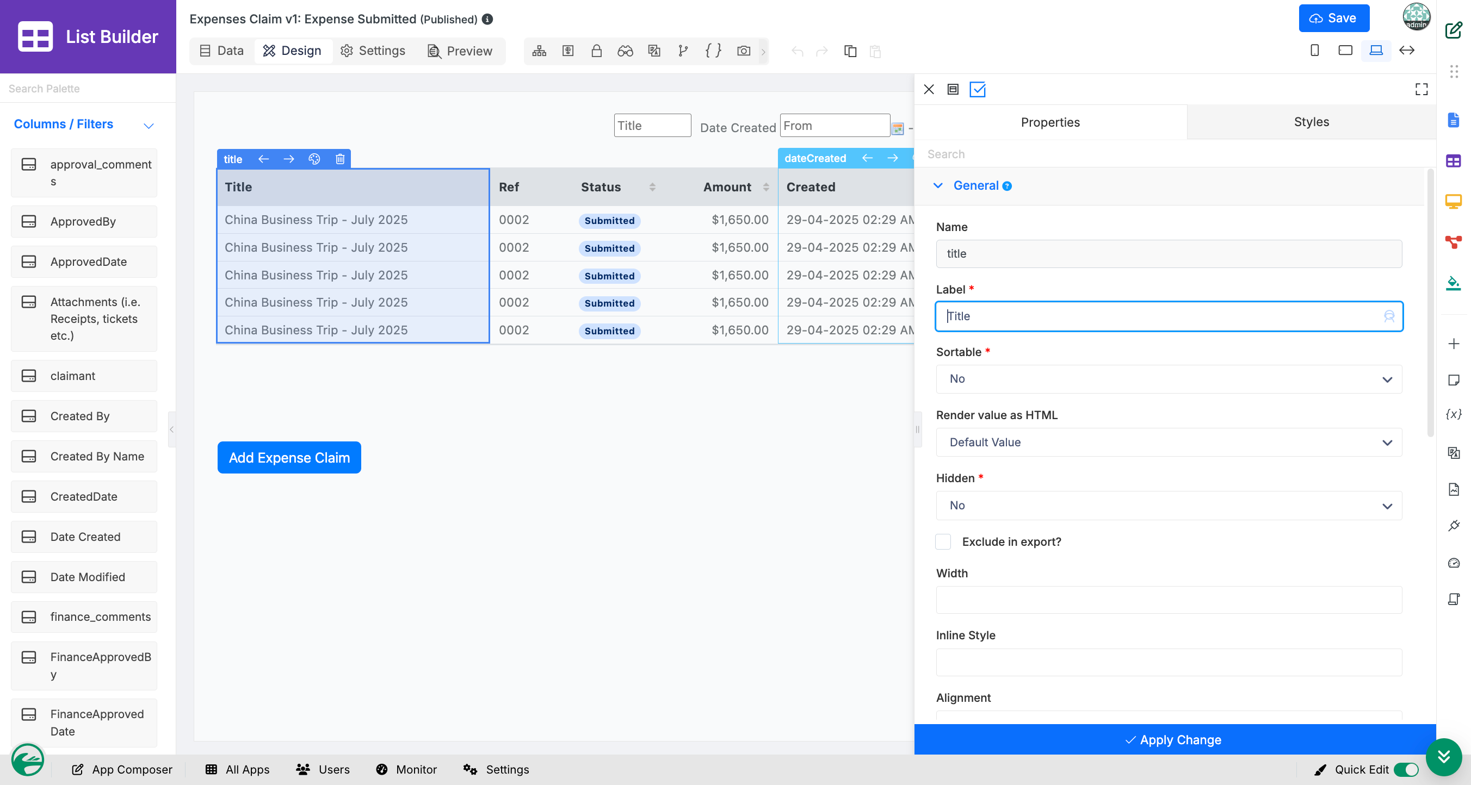Open the Render value as HTML dropdown

pos(1169,442)
